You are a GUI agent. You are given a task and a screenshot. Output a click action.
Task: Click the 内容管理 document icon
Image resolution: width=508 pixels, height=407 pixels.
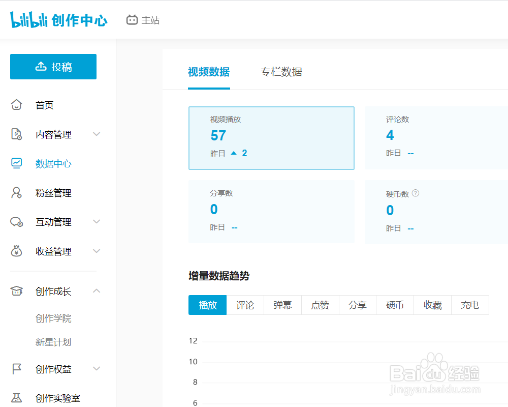click(17, 134)
